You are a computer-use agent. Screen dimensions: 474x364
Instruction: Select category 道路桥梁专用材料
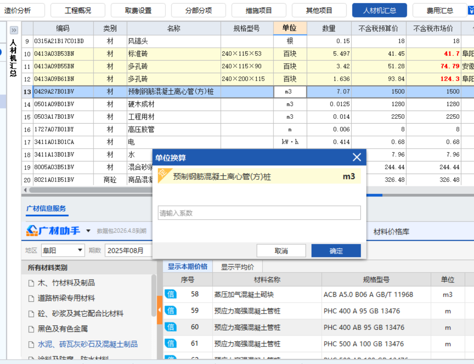[x=66, y=298]
